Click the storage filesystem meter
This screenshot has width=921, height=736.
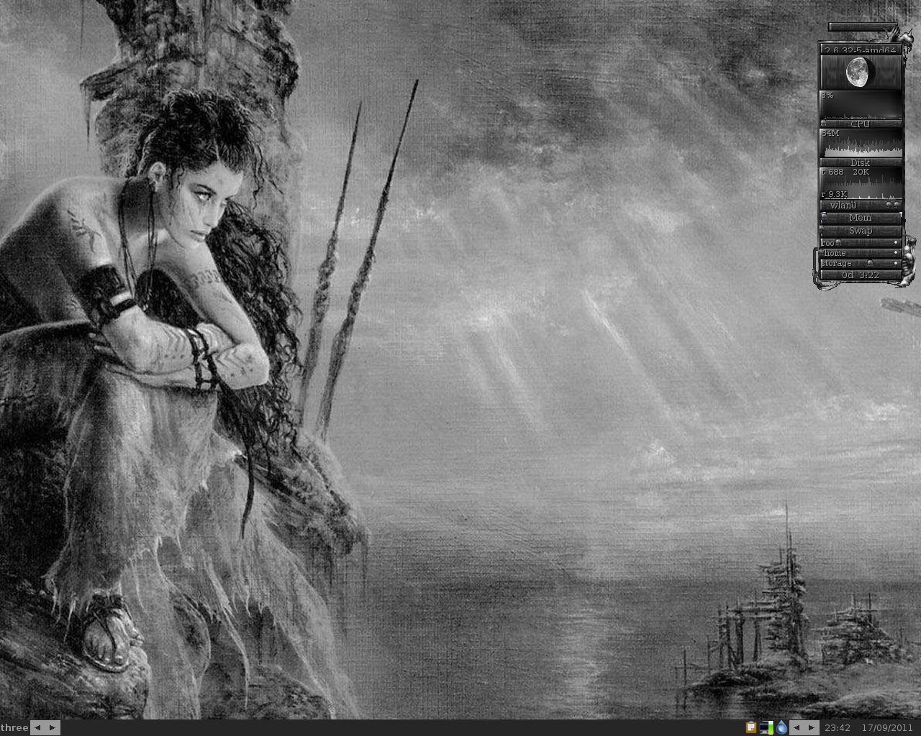coord(861,263)
